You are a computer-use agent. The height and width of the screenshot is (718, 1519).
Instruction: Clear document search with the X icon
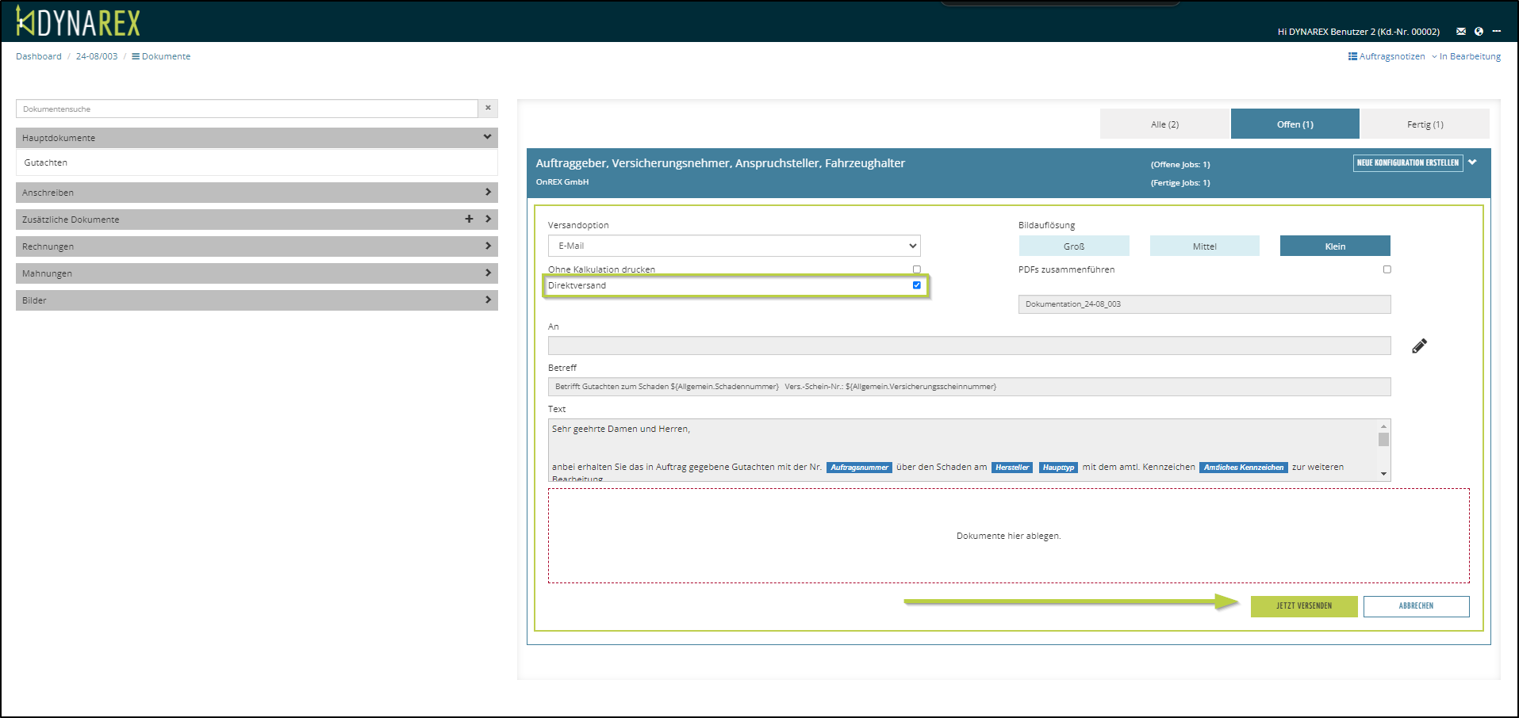[x=488, y=109]
